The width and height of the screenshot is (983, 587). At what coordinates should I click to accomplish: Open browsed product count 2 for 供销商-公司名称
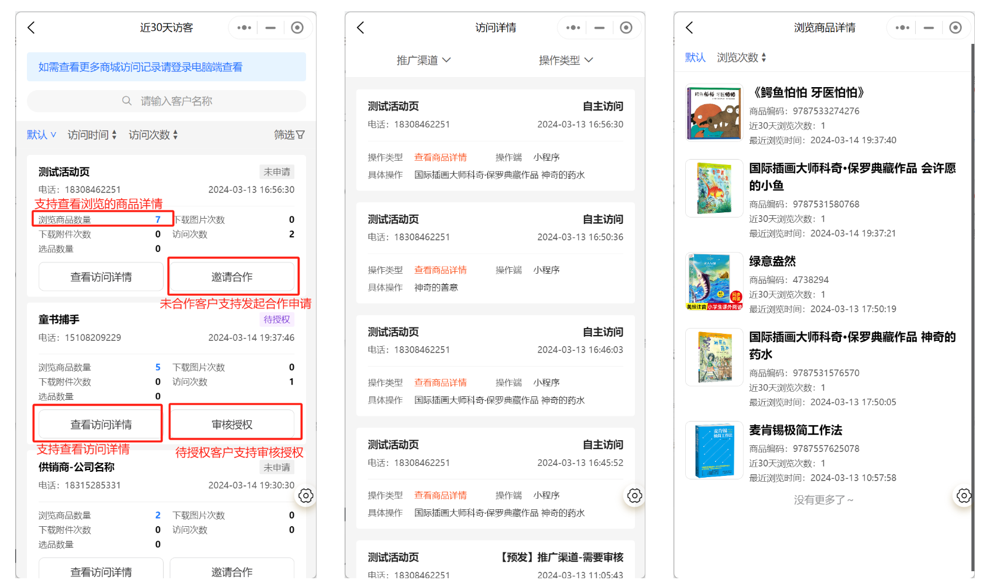[x=158, y=515]
